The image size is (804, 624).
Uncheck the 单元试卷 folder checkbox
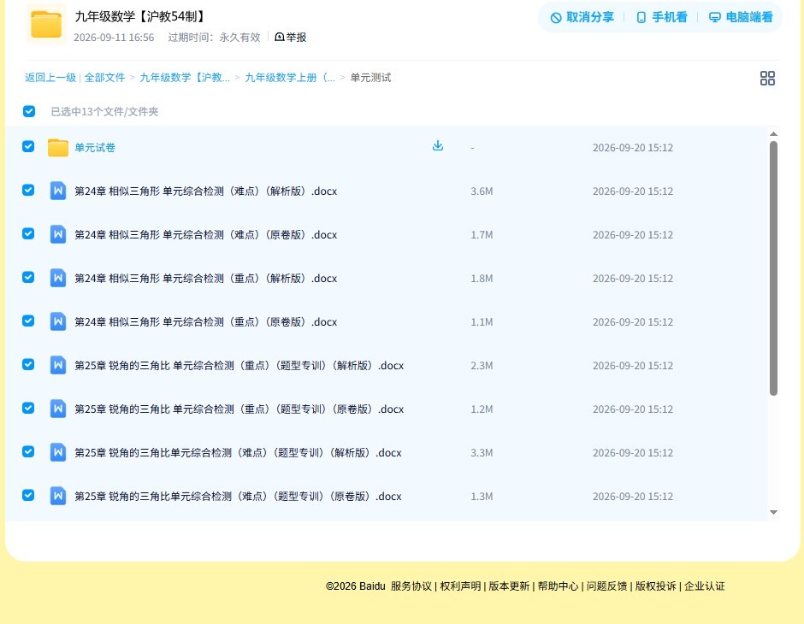[28, 146]
